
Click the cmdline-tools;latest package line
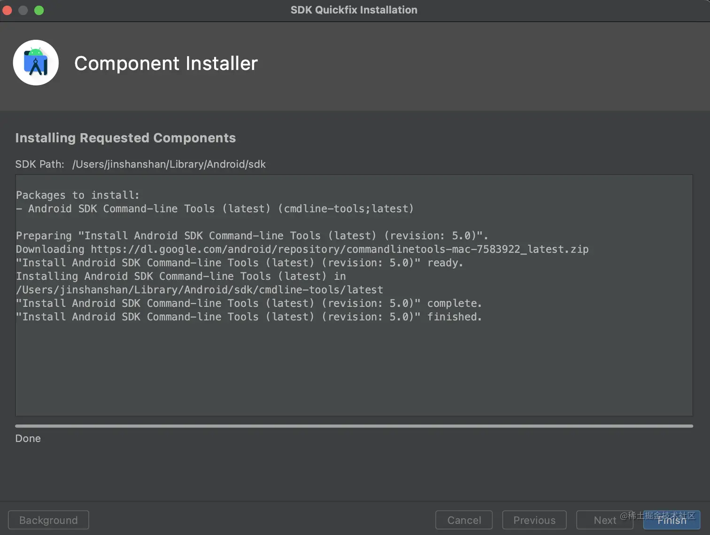coord(215,209)
